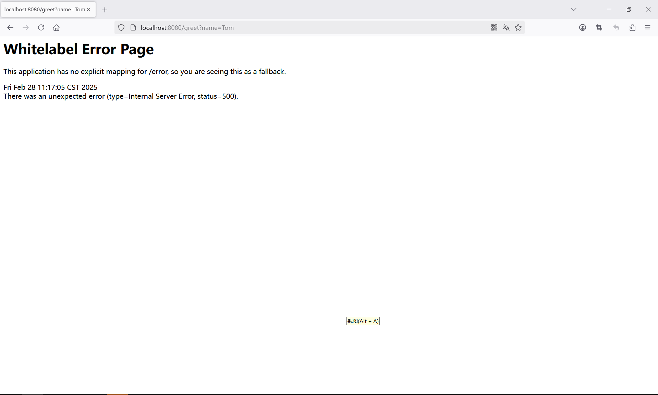Go to the browser home page

[x=56, y=27]
